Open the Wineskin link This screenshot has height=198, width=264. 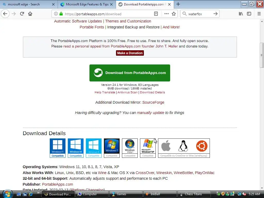(164, 173)
